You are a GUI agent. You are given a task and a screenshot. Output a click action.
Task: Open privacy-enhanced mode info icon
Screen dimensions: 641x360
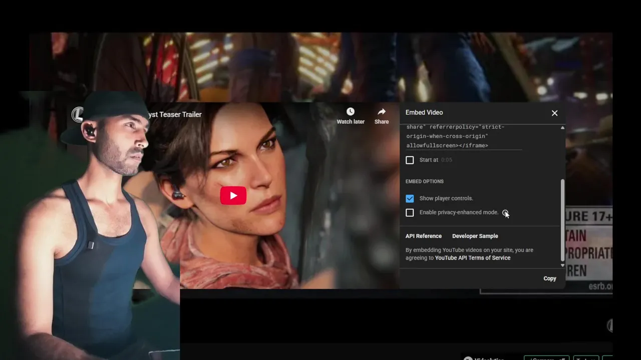(505, 212)
